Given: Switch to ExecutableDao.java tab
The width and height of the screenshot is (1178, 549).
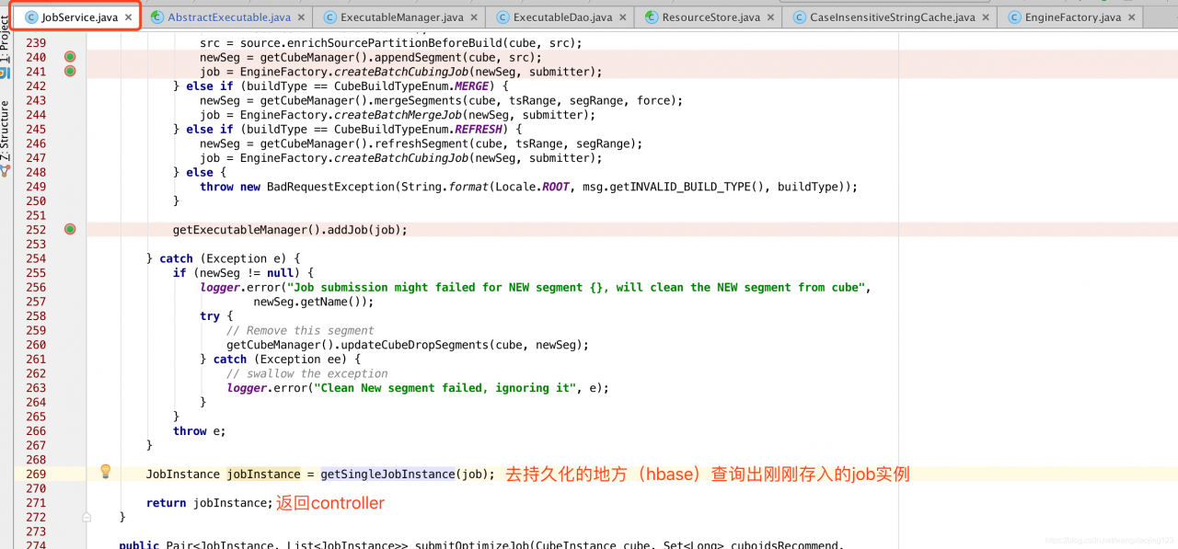Looking at the screenshot, I should [561, 17].
